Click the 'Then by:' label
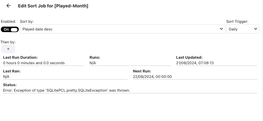The image size is (263, 121). [x=8, y=42]
